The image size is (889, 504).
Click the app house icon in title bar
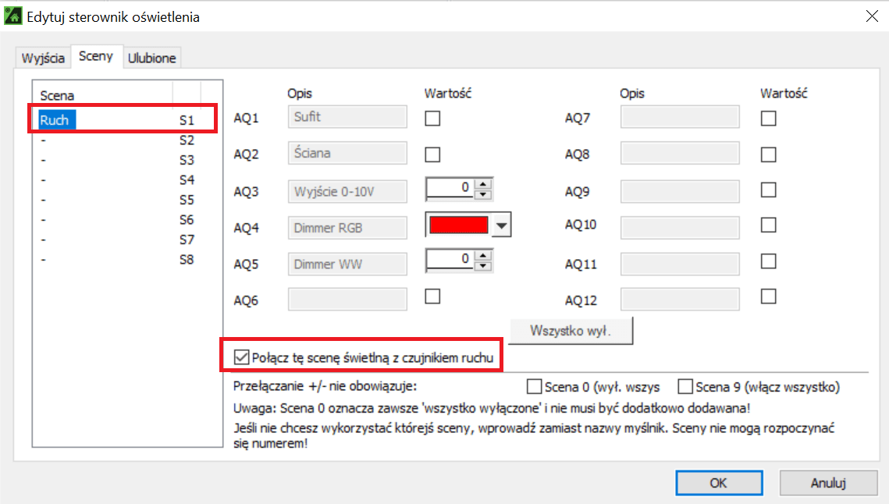(x=13, y=16)
